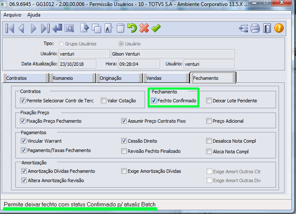Viewport: 296px width, 214px height.
Task: Select the Fechamento tab
Action: point(213,78)
